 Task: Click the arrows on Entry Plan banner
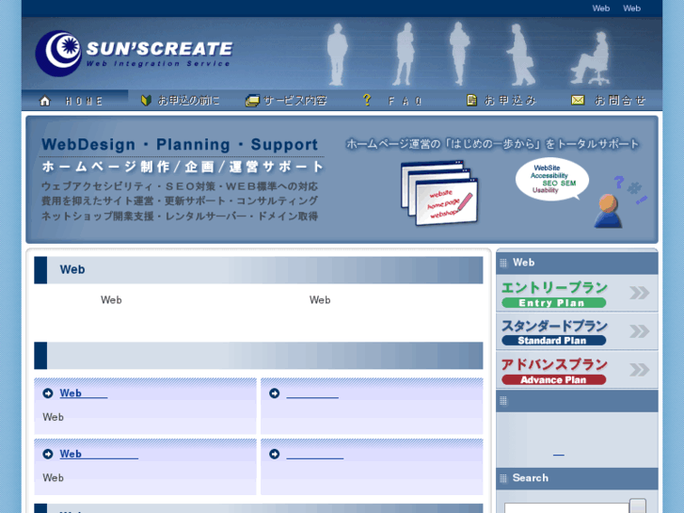(640, 293)
